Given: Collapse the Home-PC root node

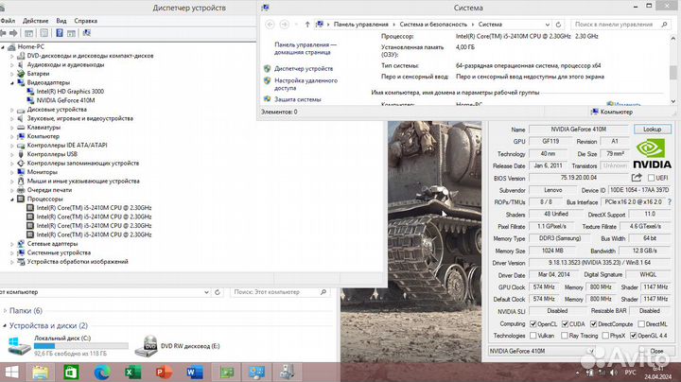Looking at the screenshot, I should (3, 47).
